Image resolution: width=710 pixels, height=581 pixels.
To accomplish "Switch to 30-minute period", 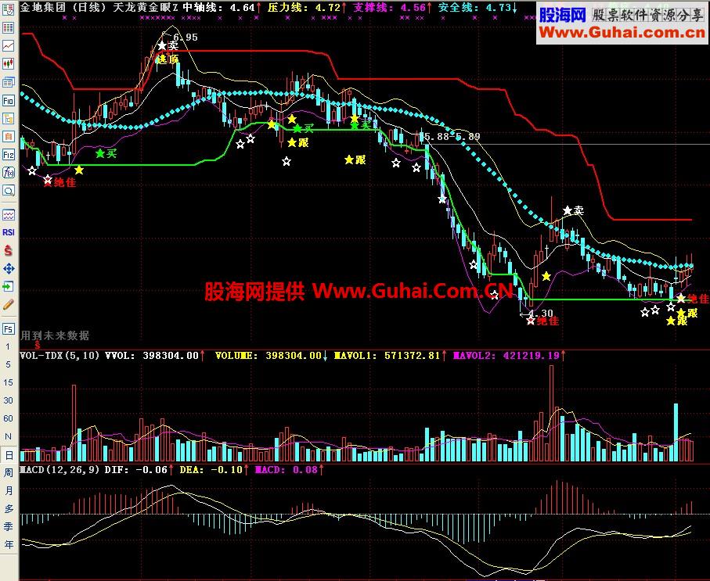I will point(8,400).
